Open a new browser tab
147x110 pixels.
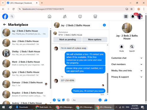[42, 3]
